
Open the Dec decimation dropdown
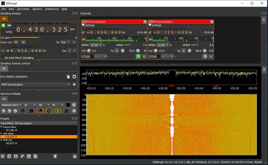point(72,51)
